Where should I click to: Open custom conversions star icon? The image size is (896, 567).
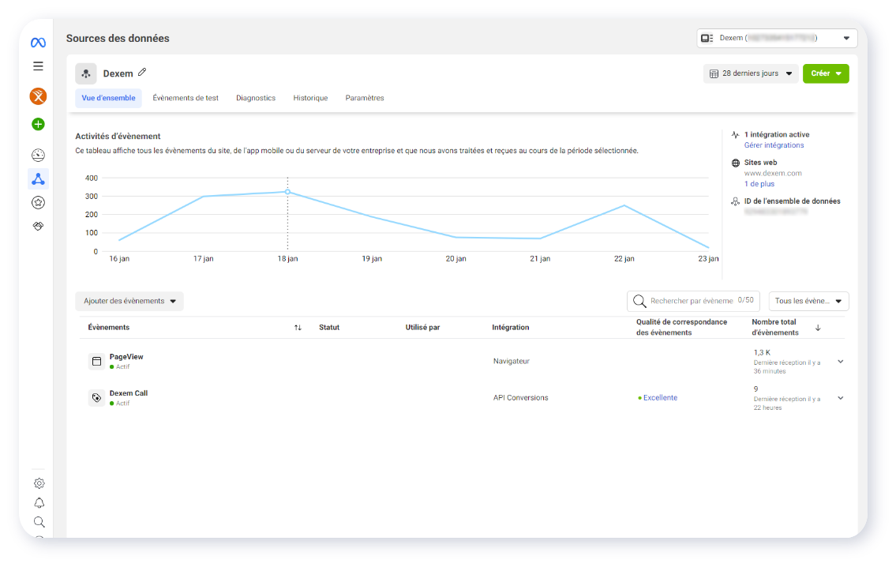tap(38, 202)
